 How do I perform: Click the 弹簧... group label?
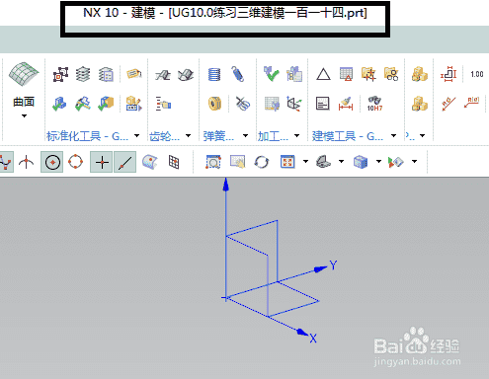[x=218, y=136]
